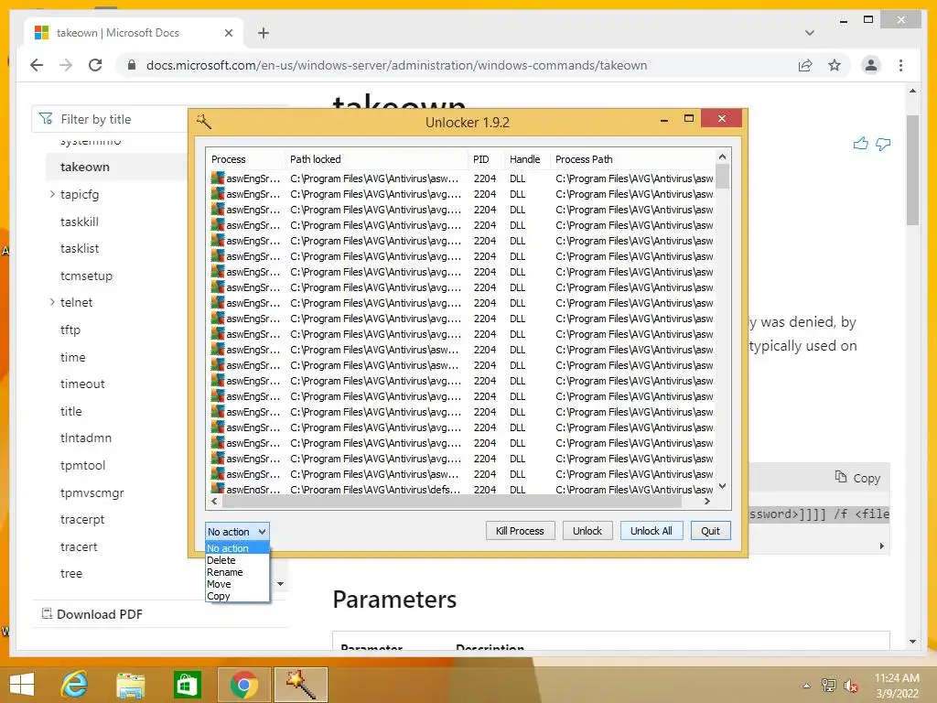Open the Chrome profile avatar
Viewport: 937px width, 703px height.
[871, 65]
